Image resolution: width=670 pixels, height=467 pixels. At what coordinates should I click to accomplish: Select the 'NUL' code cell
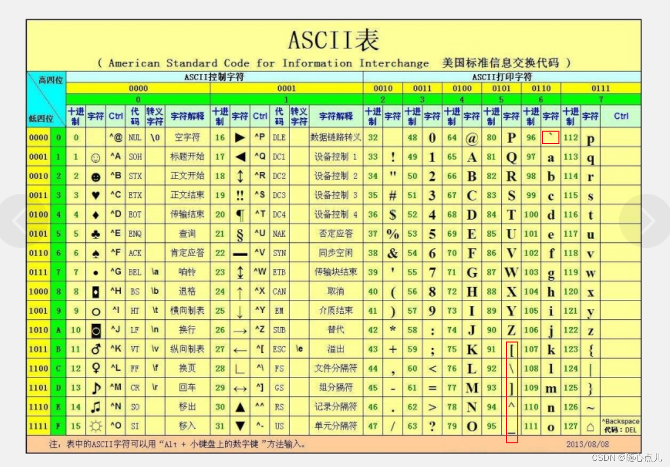click(x=135, y=138)
